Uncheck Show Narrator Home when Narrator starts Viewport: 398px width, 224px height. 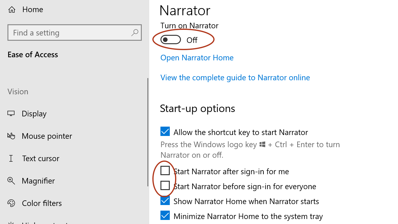(165, 200)
